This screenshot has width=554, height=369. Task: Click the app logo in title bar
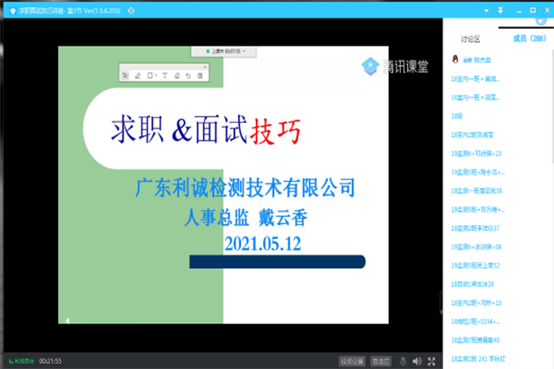click(12, 11)
